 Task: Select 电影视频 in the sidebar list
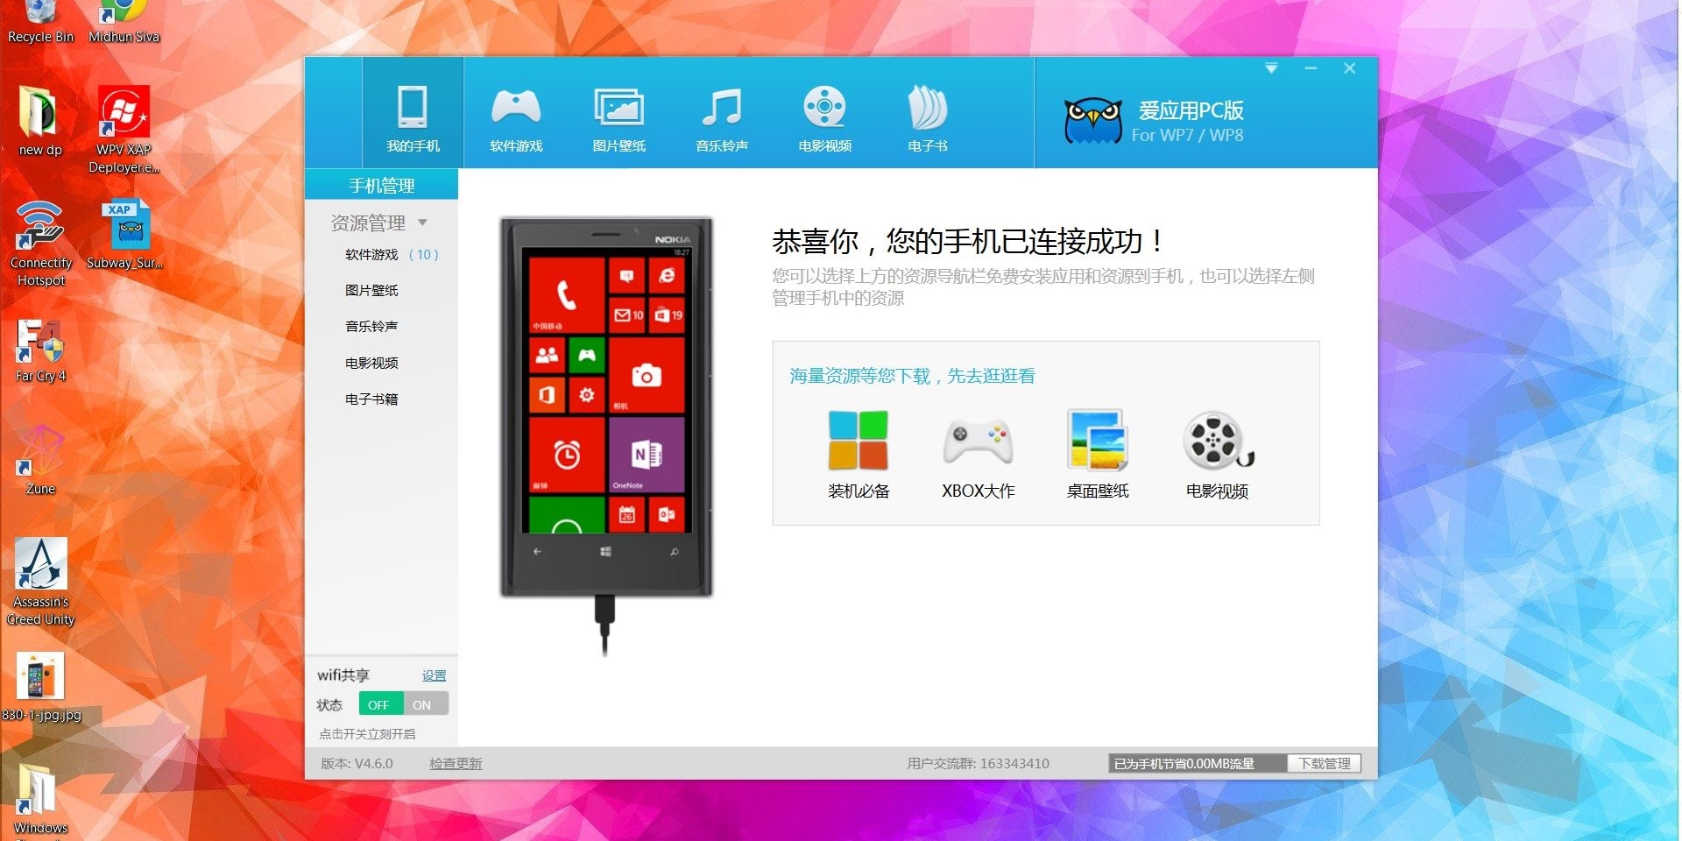(x=371, y=363)
